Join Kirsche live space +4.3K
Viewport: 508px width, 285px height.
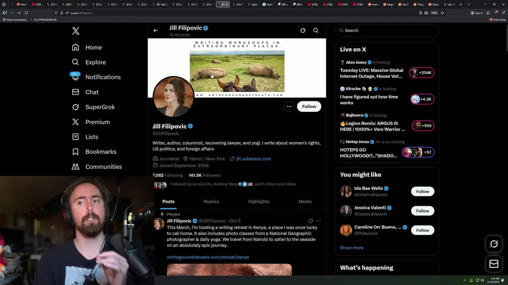point(422,99)
